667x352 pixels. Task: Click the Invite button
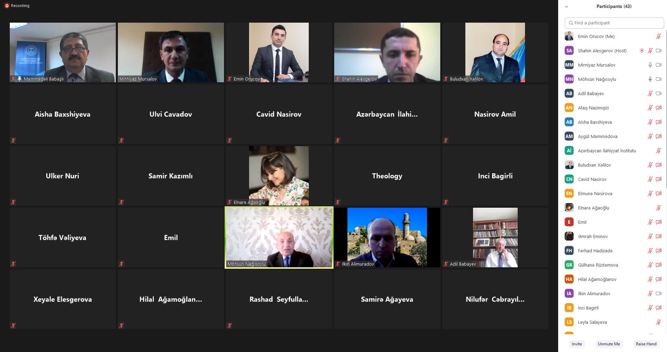click(577, 344)
